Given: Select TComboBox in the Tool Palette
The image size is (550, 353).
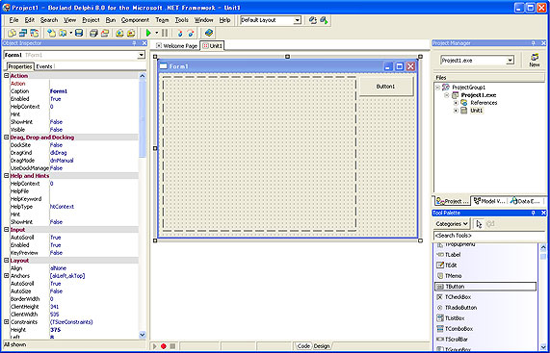Looking at the screenshot, I should click(485, 329).
